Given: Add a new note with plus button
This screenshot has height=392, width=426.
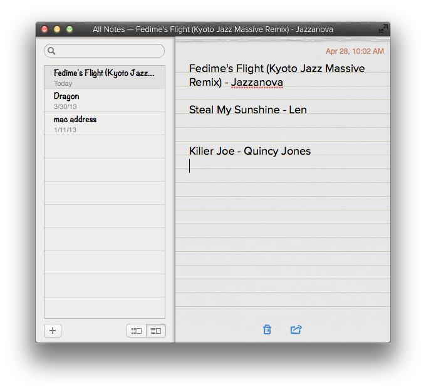Looking at the screenshot, I should 53,331.
